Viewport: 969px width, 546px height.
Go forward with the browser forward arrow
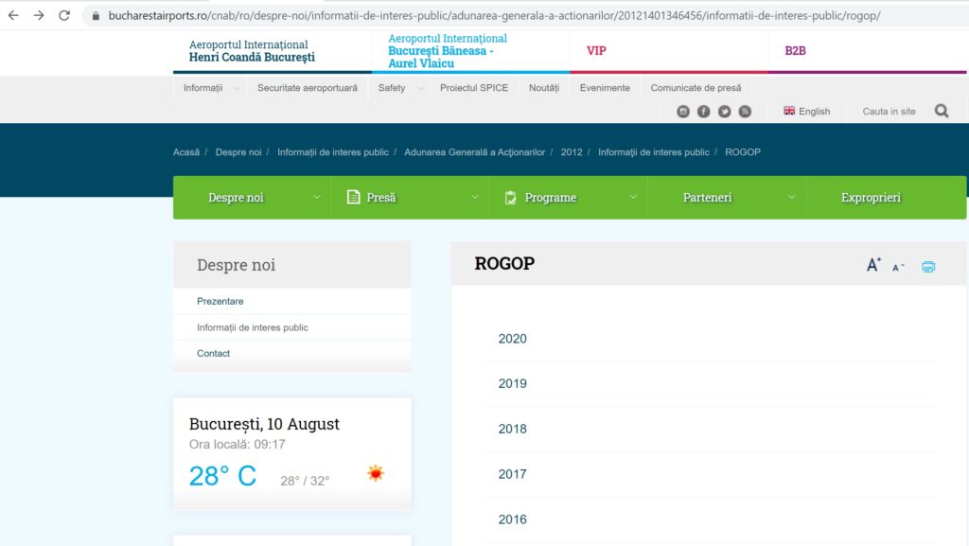pyautogui.click(x=38, y=15)
